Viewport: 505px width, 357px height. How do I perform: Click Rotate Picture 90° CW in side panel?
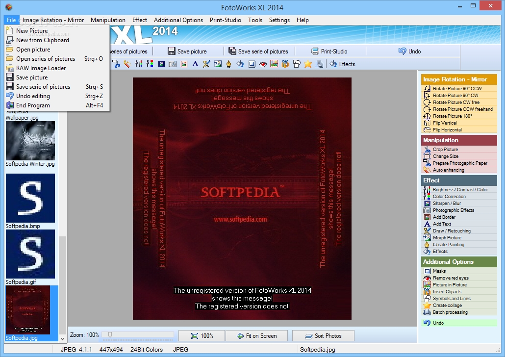459,95
